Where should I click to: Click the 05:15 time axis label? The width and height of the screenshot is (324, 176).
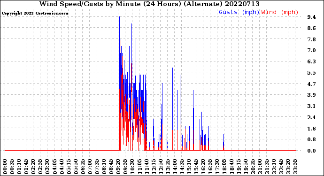coord(69,167)
